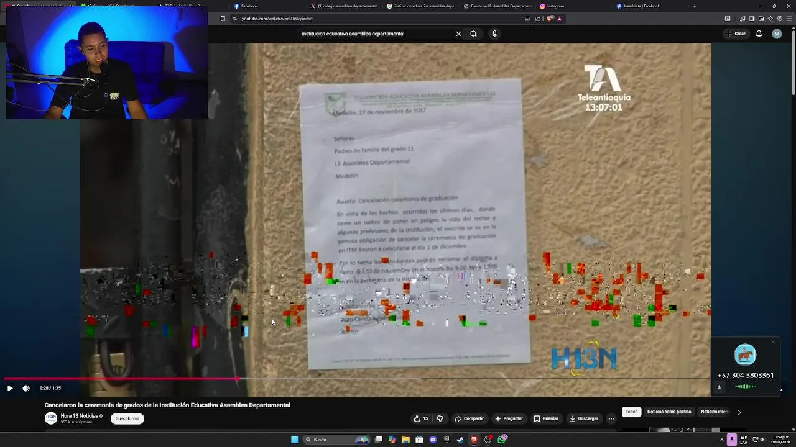The width and height of the screenshot is (796, 447).
Task: Open Brave wallet icon in toolbar
Action: (761, 19)
